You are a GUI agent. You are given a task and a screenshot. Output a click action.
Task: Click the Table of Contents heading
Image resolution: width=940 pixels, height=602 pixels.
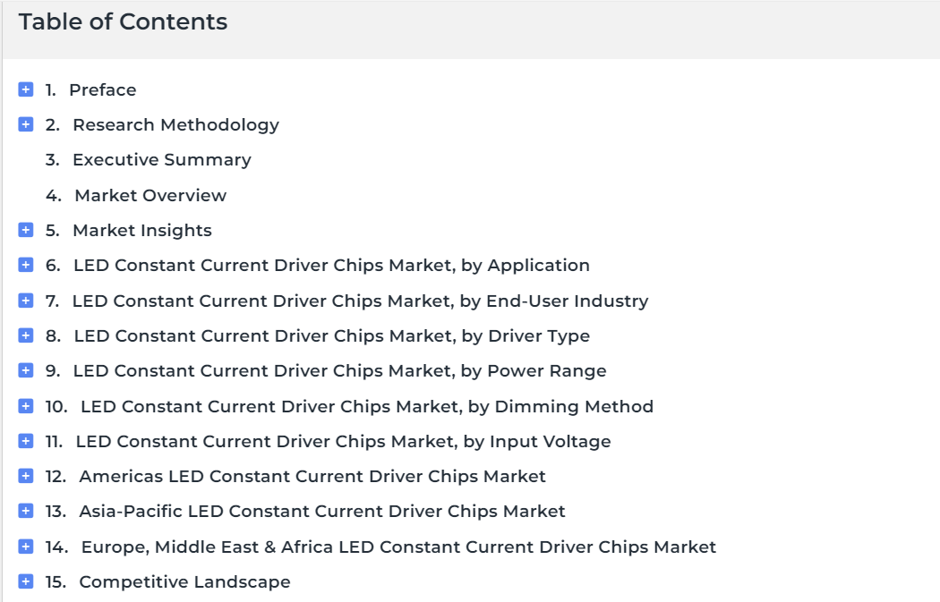(124, 22)
